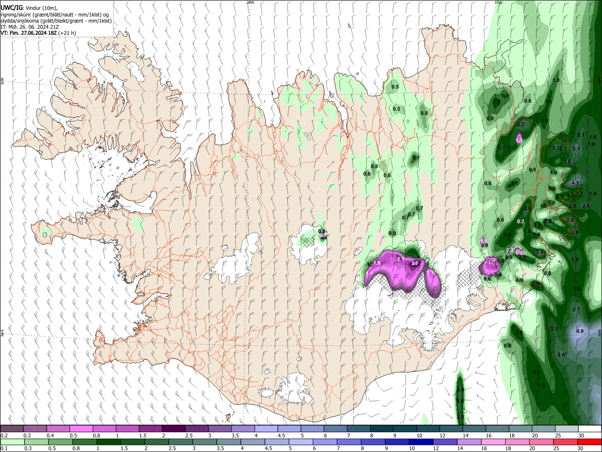This screenshot has width=602, height=452.
Task: Click the 3.1 precipitation value in the east
Action: pyautogui.click(x=576, y=149)
